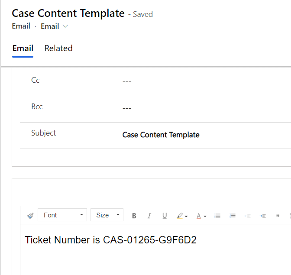Click the copy formatting paintbrush icon
This screenshot has height=275, width=291.
[30, 215]
